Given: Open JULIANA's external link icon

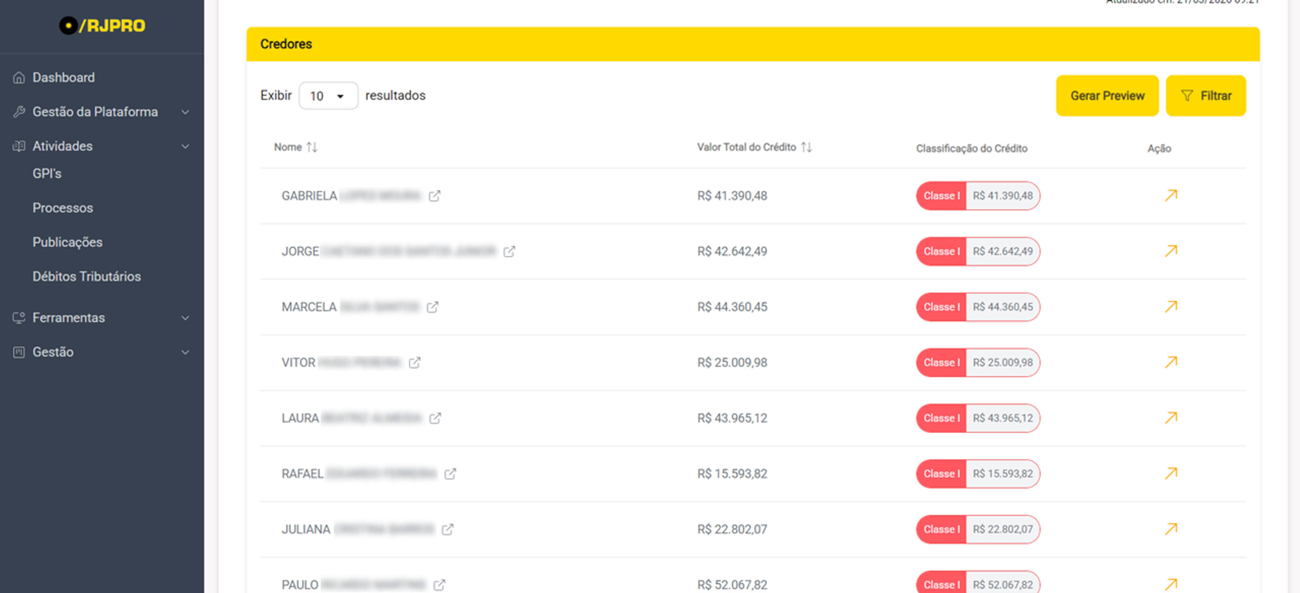Looking at the screenshot, I should pyautogui.click(x=447, y=530).
